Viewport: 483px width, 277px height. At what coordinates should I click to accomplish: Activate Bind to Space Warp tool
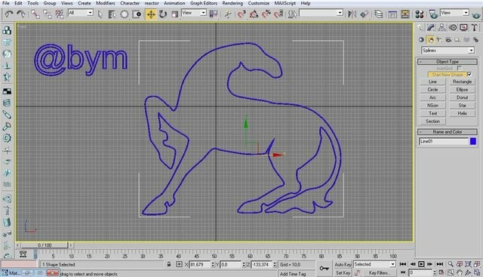point(59,14)
